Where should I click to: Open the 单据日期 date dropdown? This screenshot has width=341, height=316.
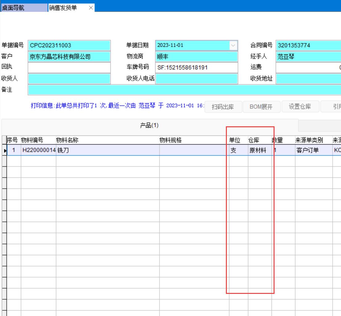(x=234, y=45)
